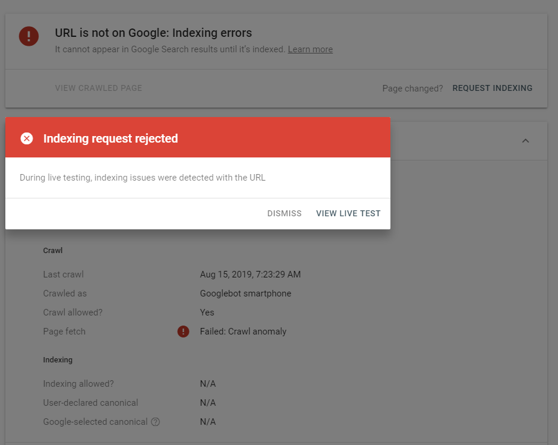Open help icon beside Google-selected canonical

point(156,422)
